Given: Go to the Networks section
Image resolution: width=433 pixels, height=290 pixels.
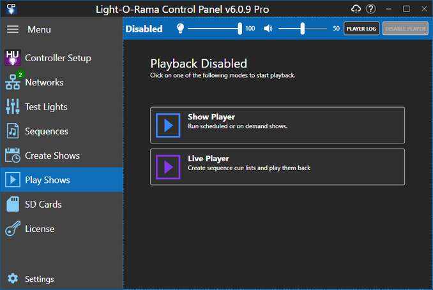Looking at the screenshot, I should click(x=44, y=82).
